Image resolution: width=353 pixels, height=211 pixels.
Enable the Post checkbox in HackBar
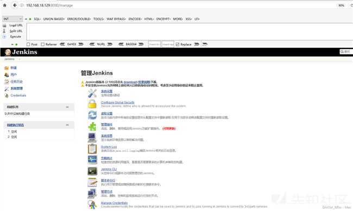pos(28,45)
